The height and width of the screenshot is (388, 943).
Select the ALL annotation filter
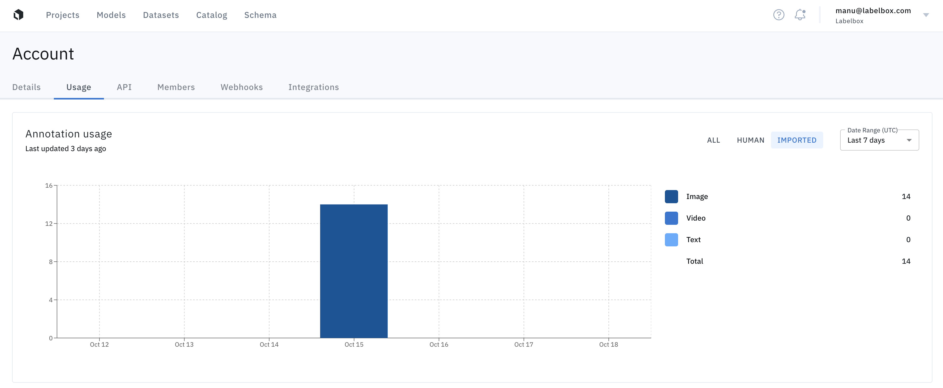(713, 140)
